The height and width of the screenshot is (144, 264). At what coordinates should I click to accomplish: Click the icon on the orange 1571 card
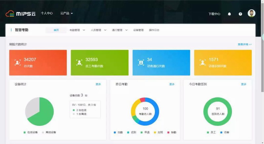coord(202,63)
